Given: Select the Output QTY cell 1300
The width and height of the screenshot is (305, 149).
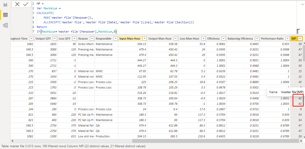Looking at the screenshot, I should [46, 136].
